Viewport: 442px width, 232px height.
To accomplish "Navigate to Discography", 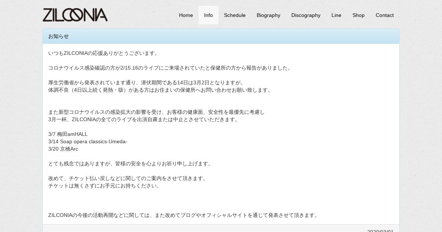I will [306, 15].
